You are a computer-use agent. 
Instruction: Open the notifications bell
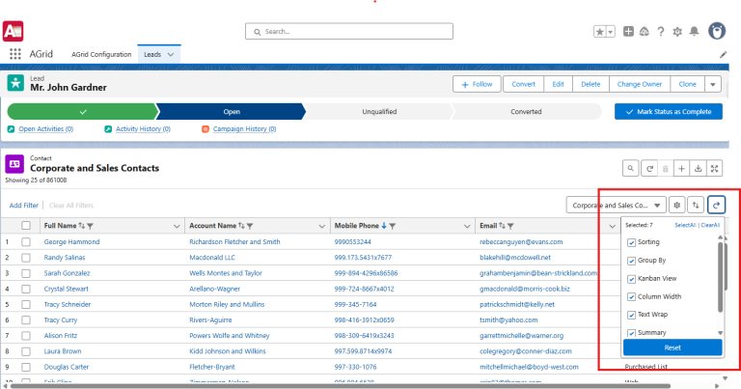(694, 31)
